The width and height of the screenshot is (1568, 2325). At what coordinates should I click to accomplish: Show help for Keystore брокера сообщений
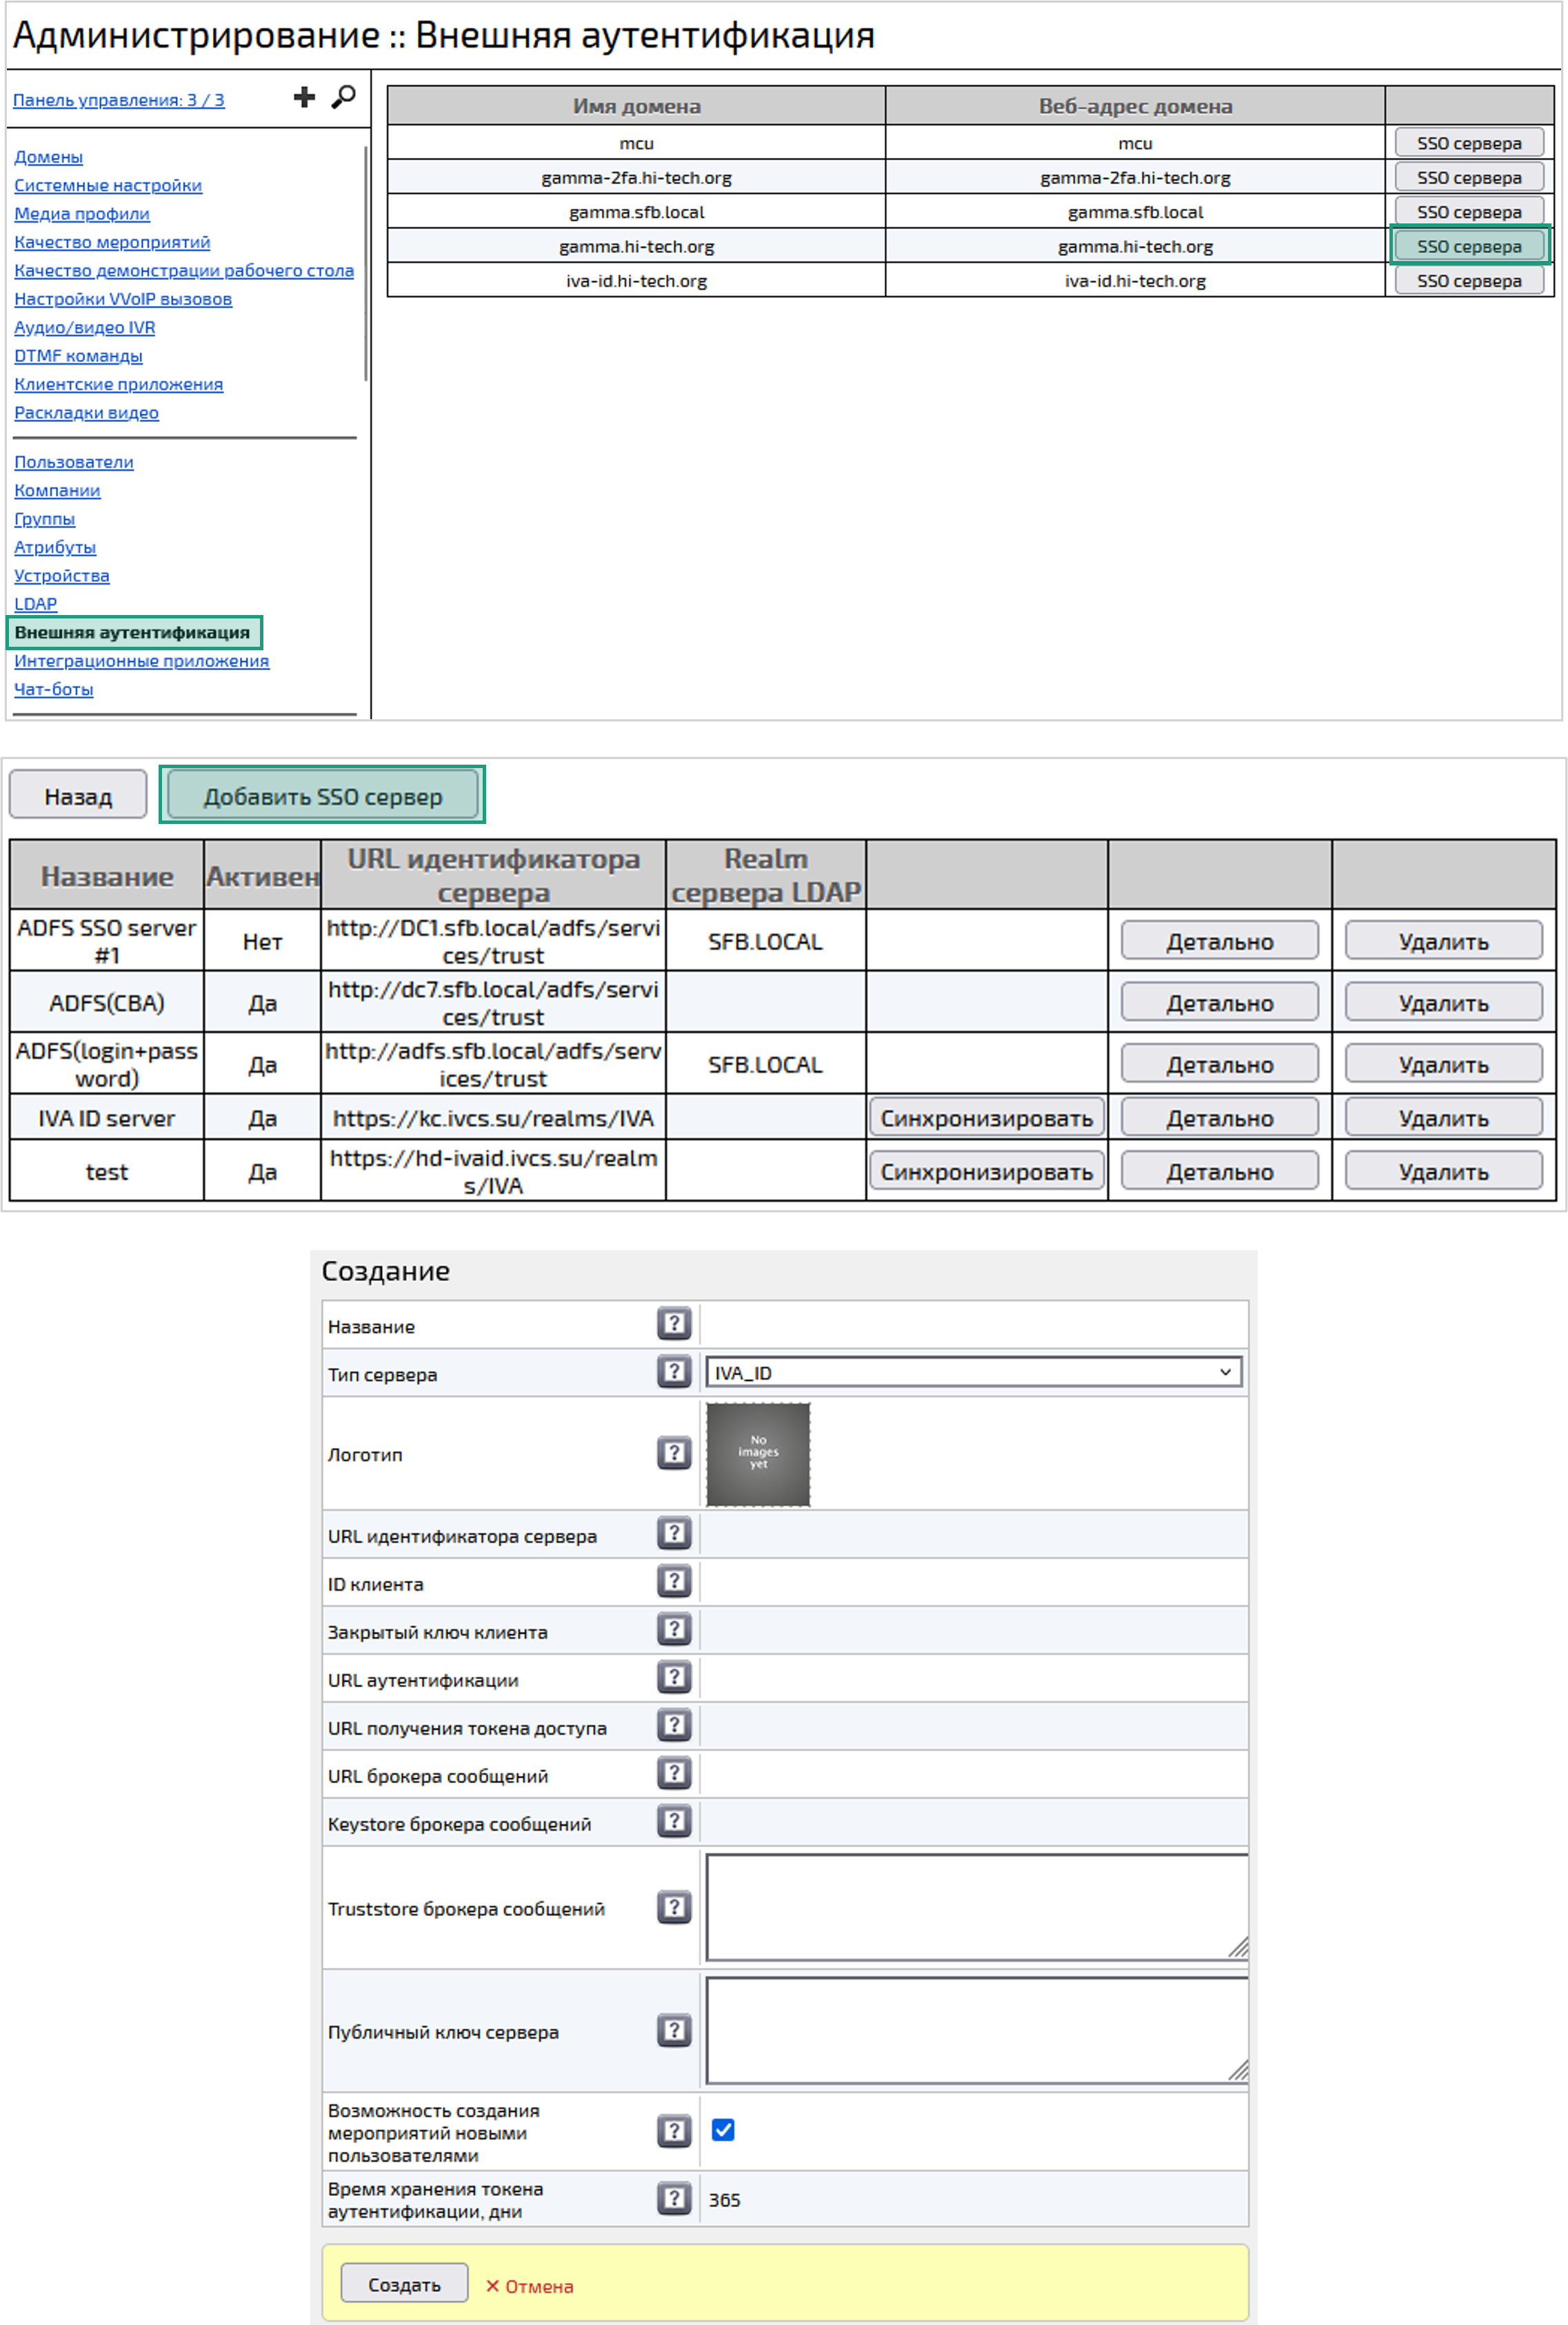pos(674,1822)
